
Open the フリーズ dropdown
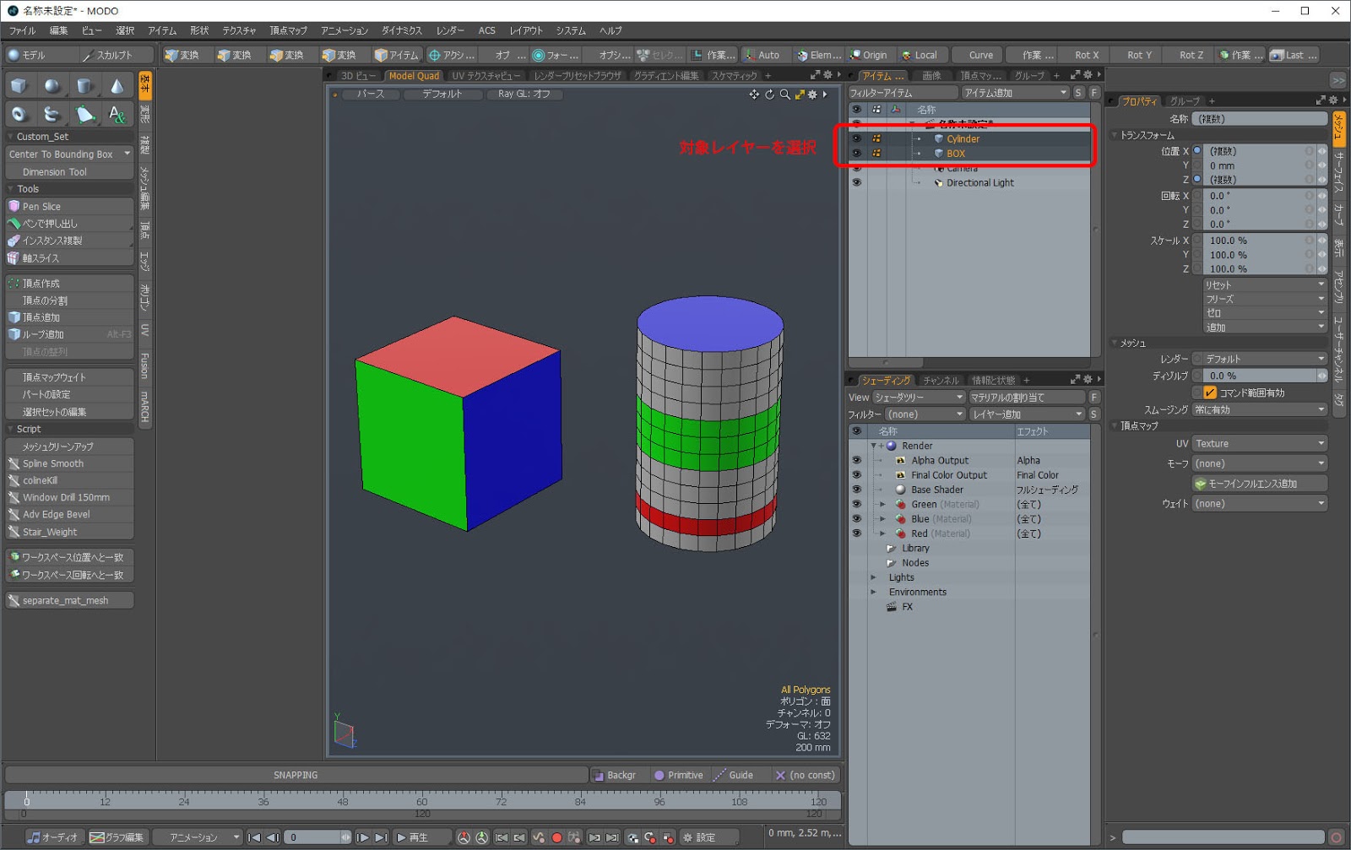point(1265,299)
